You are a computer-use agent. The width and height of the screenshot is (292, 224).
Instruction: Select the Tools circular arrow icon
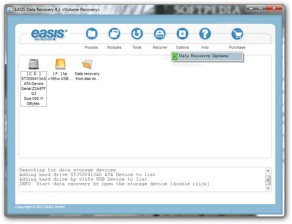(x=137, y=34)
